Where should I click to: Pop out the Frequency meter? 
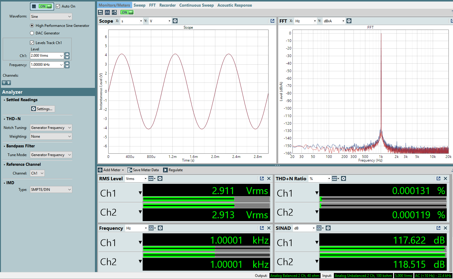[262, 228]
